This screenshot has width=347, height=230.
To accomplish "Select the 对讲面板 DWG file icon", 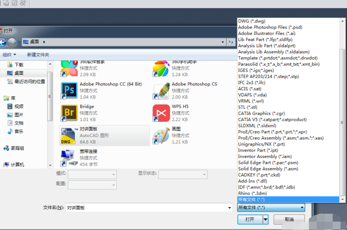I will click(x=69, y=136).
